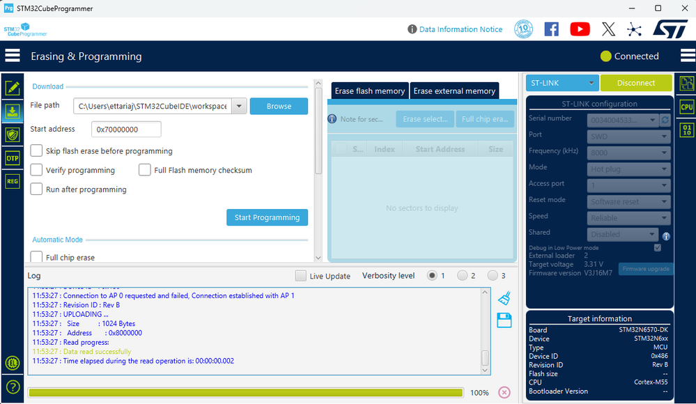
Task: Click the ST logo
Action: (670, 29)
